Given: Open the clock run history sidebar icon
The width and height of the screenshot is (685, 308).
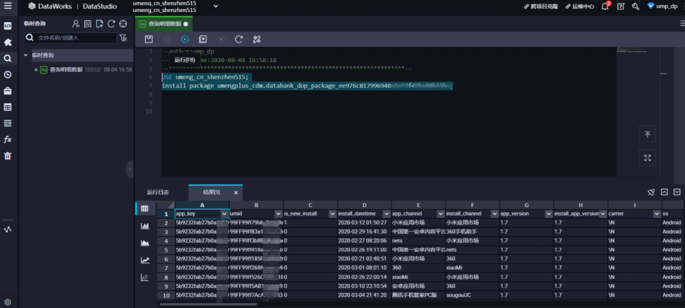Looking at the screenshot, I should 8,75.
